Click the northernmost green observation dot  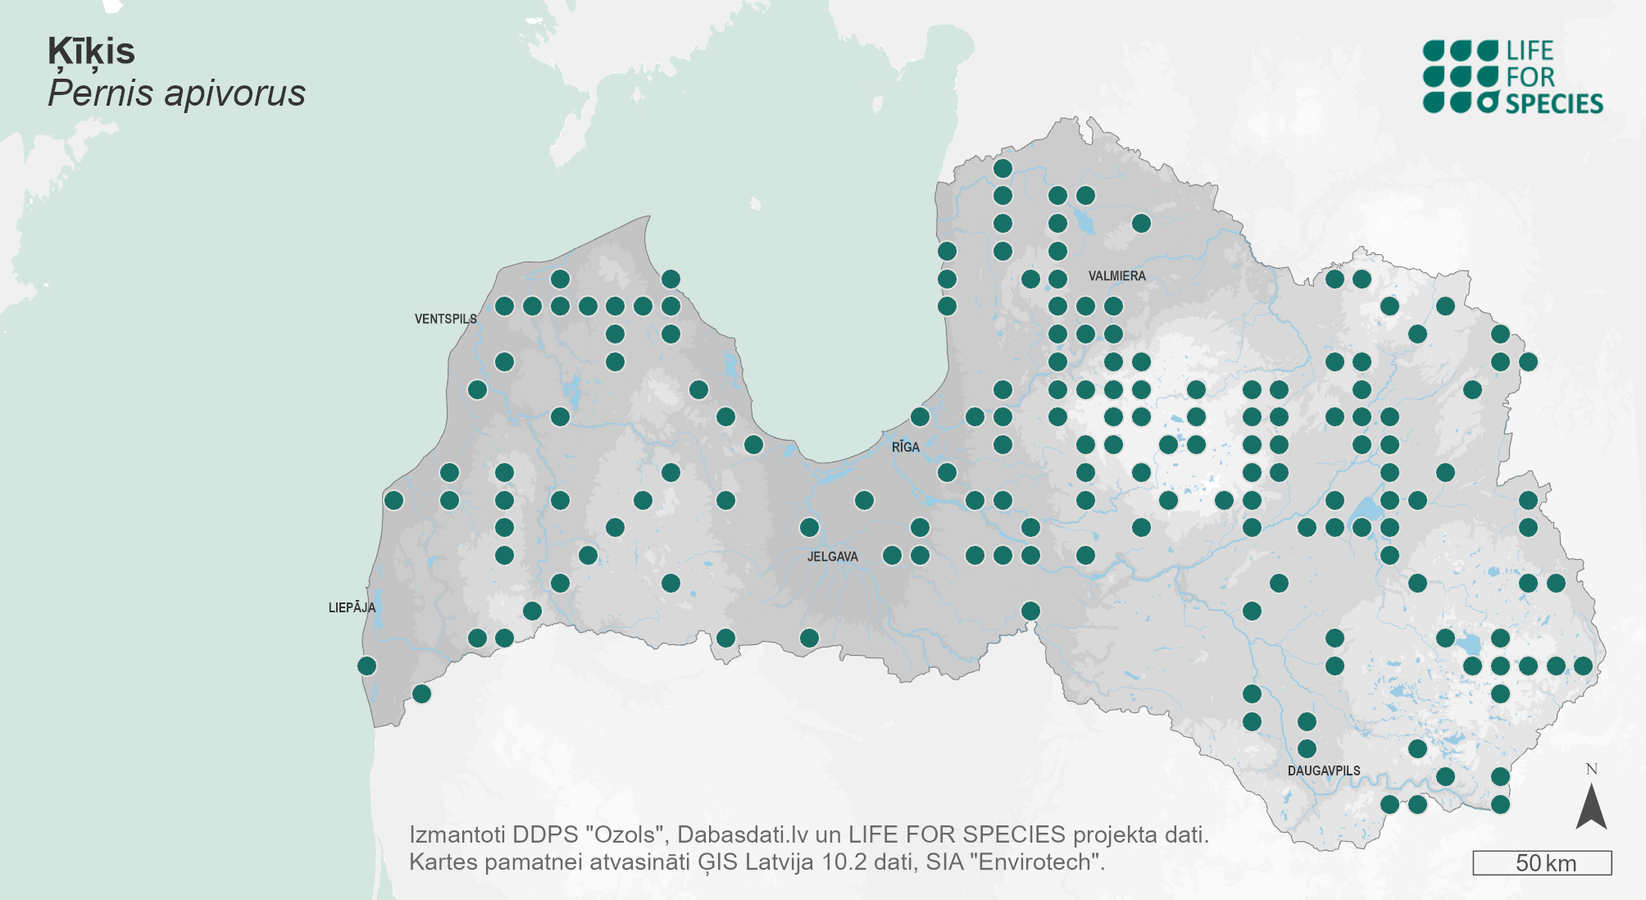click(x=1003, y=168)
